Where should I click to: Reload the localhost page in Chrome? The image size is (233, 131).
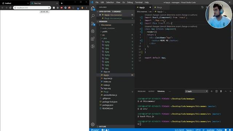tap(10, 8)
